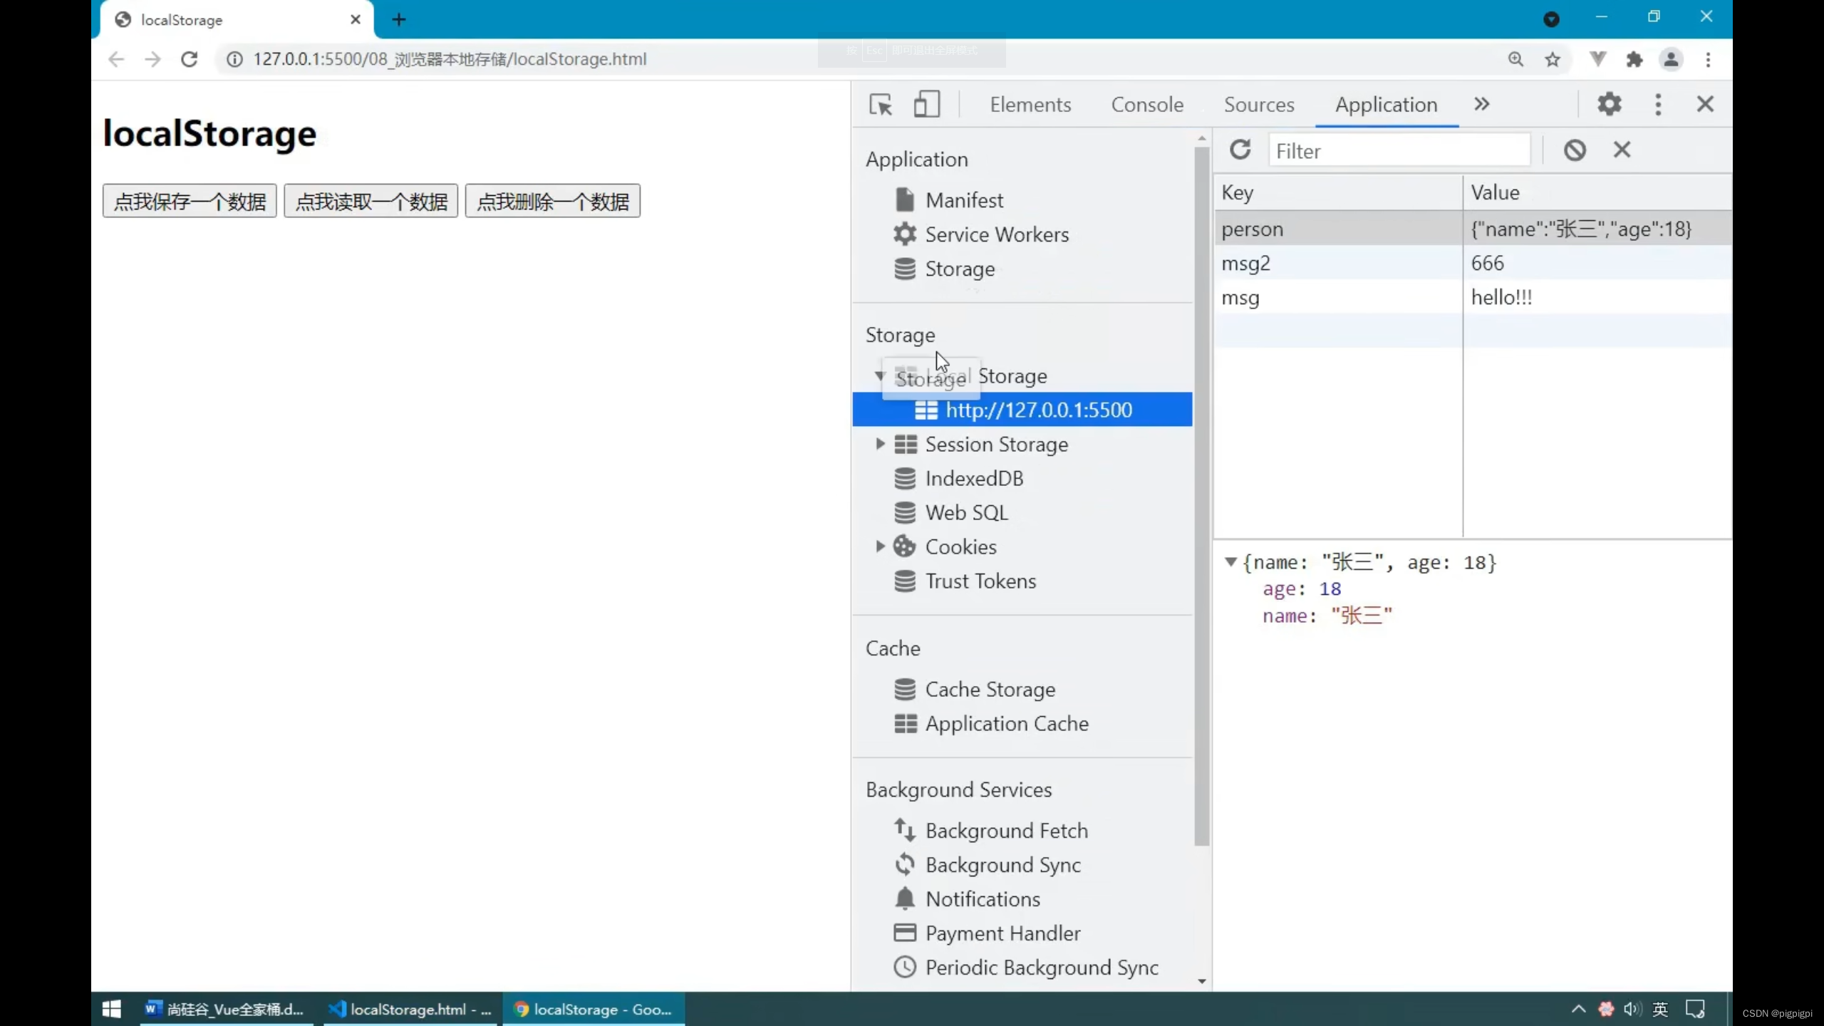1824x1026 pixels.
Task: Go forward in browser history
Action: click(152, 59)
